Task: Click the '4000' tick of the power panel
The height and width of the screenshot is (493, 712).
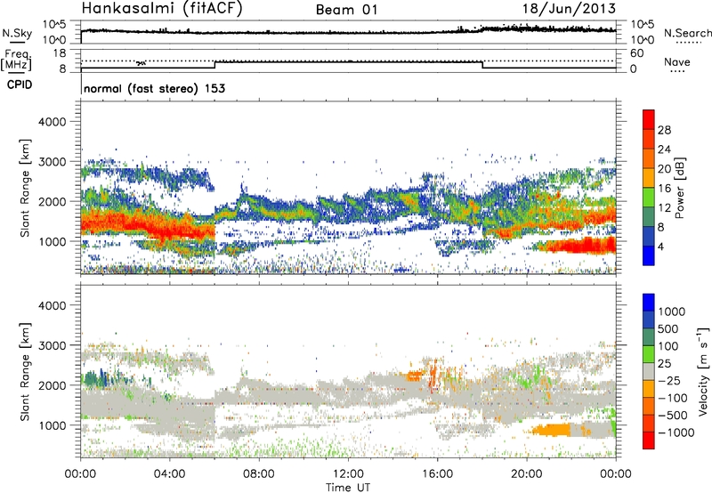Action: click(53, 122)
